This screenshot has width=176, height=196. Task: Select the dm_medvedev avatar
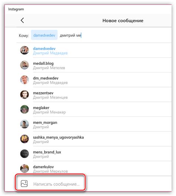click(x=25, y=80)
